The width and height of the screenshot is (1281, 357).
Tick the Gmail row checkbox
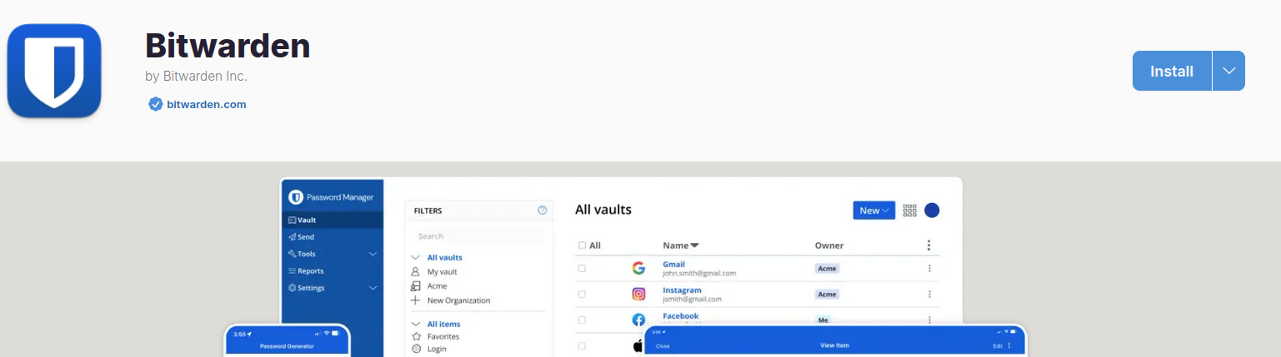point(582,268)
